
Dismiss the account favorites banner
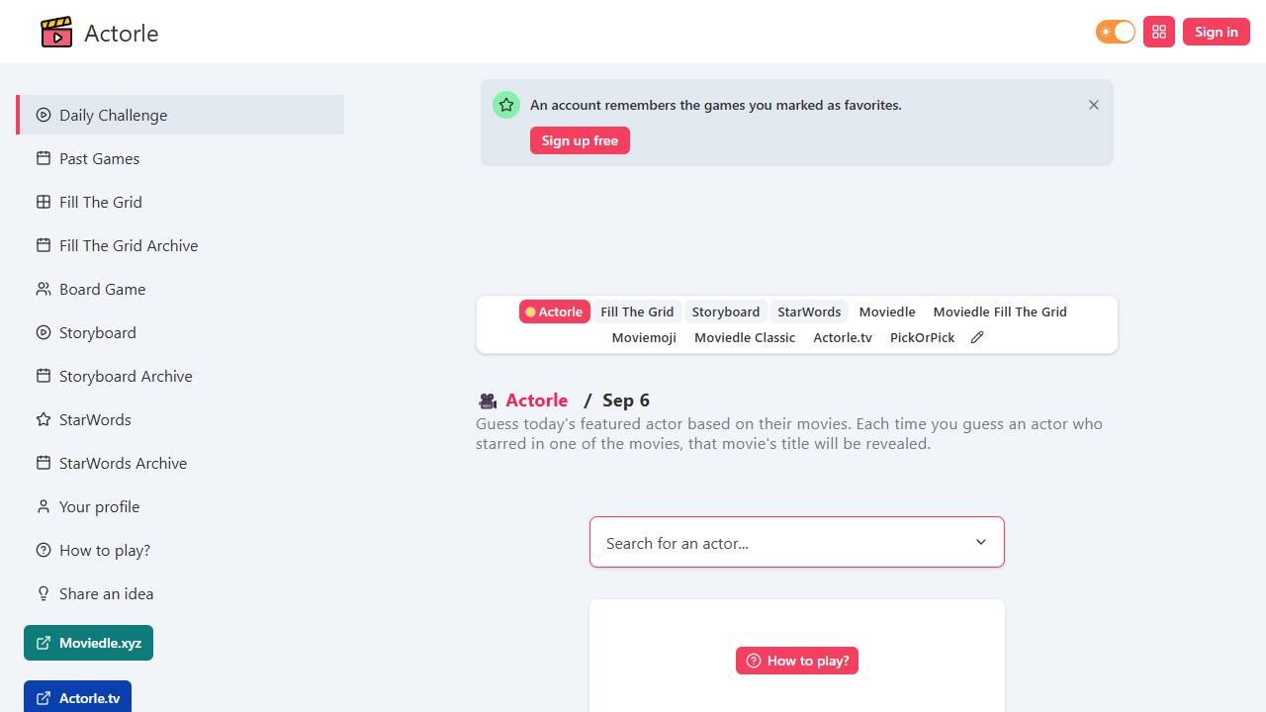(1094, 105)
